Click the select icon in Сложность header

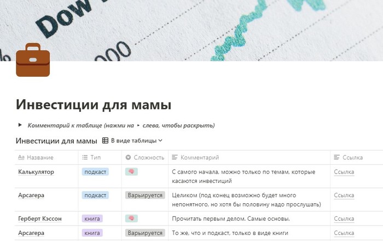point(128,157)
